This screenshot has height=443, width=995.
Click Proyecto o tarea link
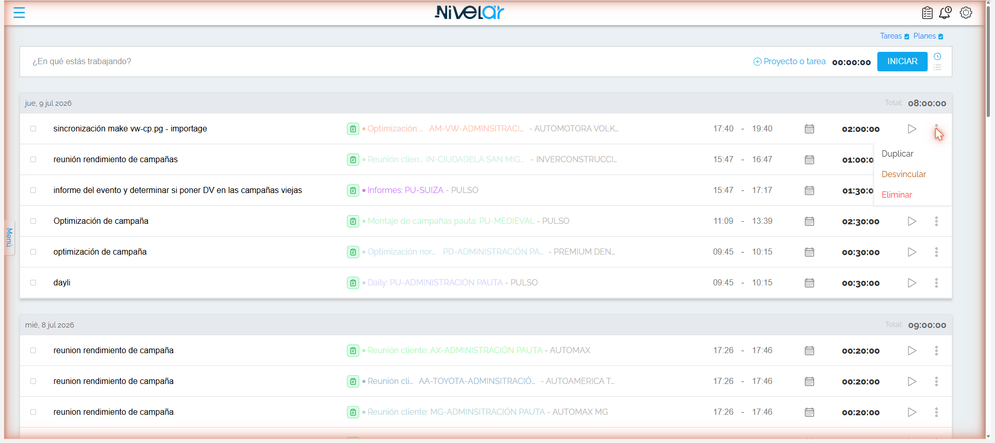(789, 62)
